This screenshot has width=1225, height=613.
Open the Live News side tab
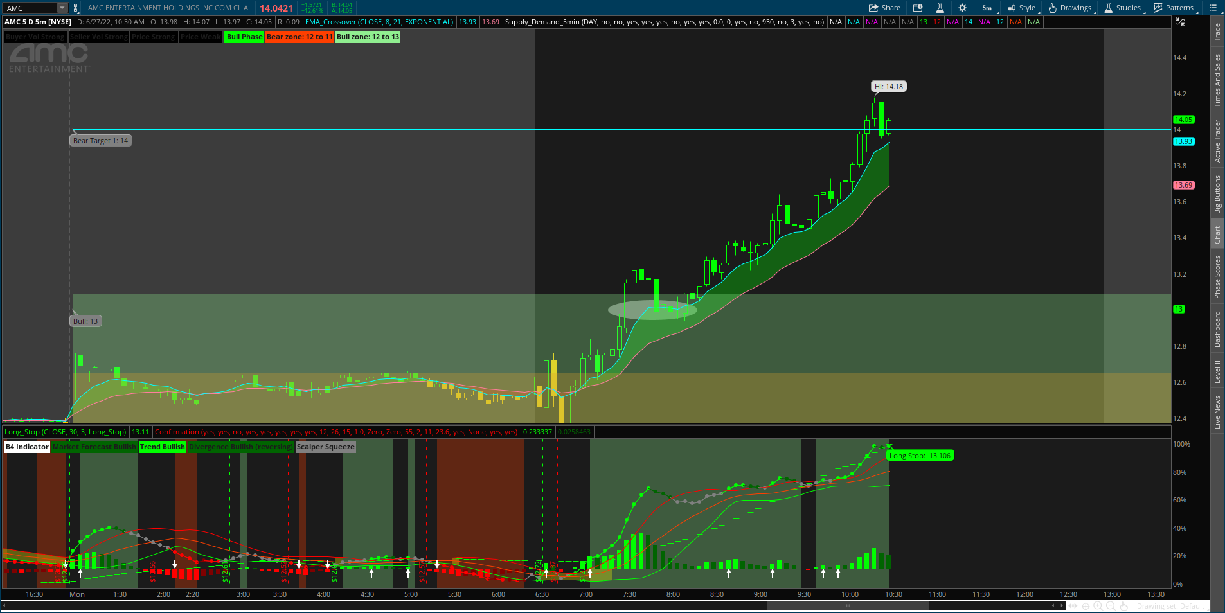coord(1217,413)
